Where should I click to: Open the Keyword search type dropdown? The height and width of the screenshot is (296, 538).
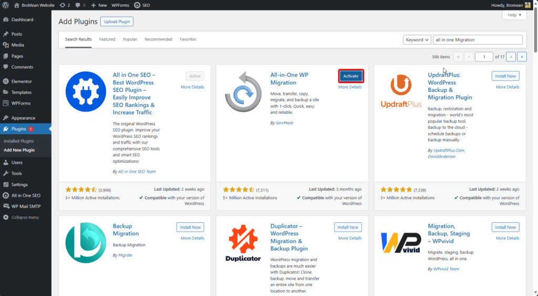point(417,40)
